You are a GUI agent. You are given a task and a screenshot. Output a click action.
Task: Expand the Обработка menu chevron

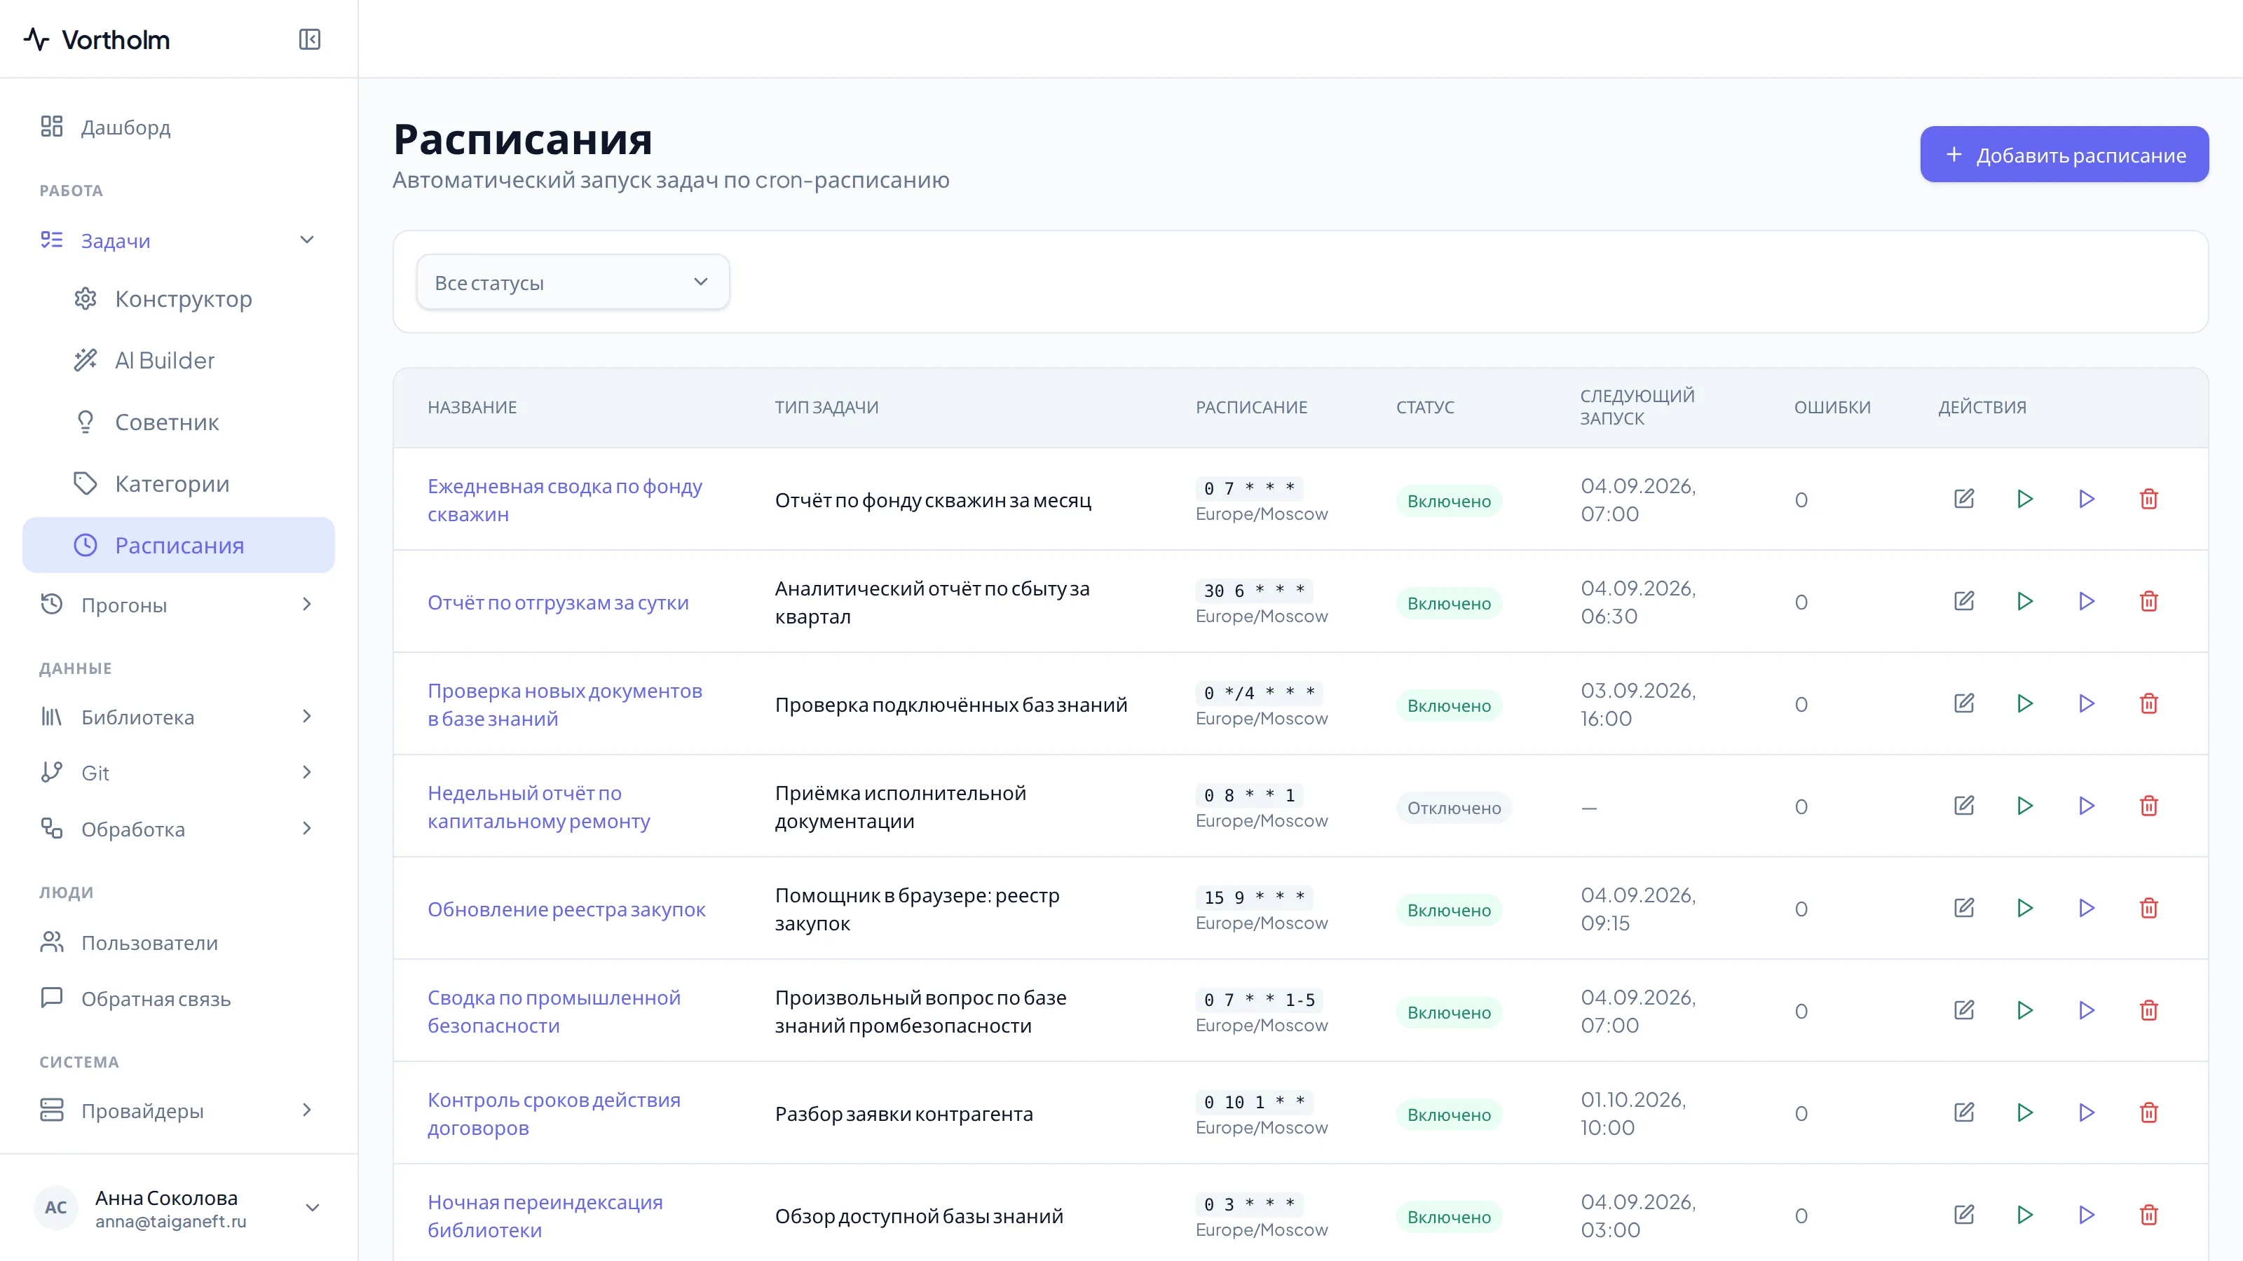(306, 829)
